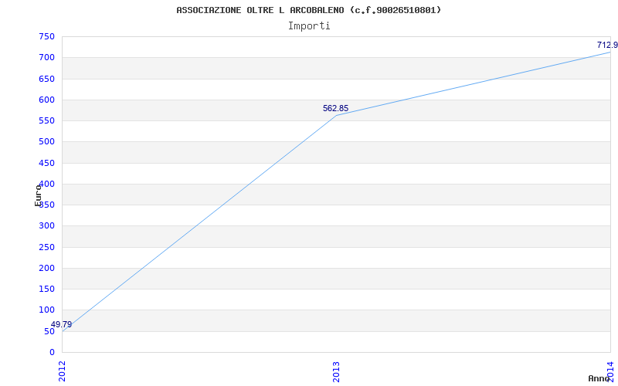Click the 0 y-axis tick label
The height and width of the screenshot is (386, 618).
(x=52, y=352)
